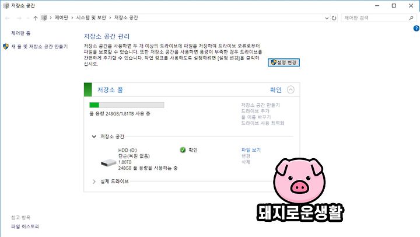Click the 설정 변경 button

283,62
